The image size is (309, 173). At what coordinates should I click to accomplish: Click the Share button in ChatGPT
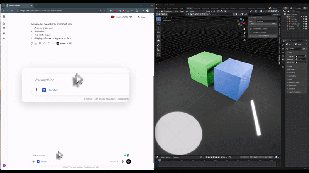pos(141,17)
